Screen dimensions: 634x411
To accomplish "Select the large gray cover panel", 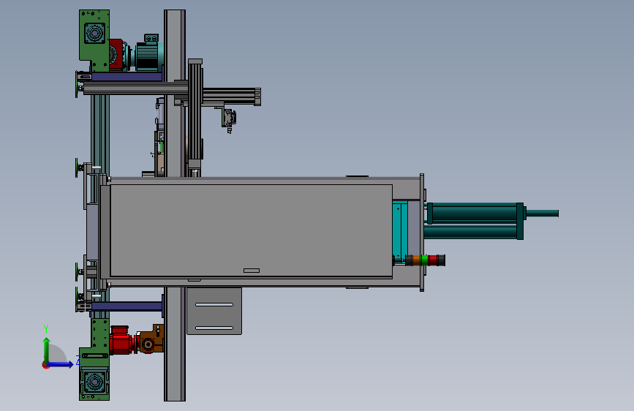I will tap(251, 230).
